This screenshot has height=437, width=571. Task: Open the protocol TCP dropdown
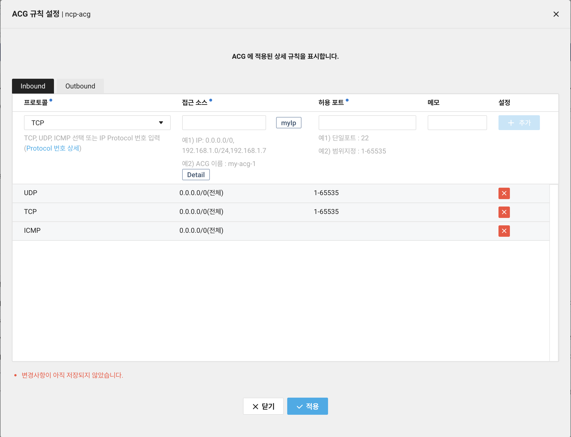point(97,123)
